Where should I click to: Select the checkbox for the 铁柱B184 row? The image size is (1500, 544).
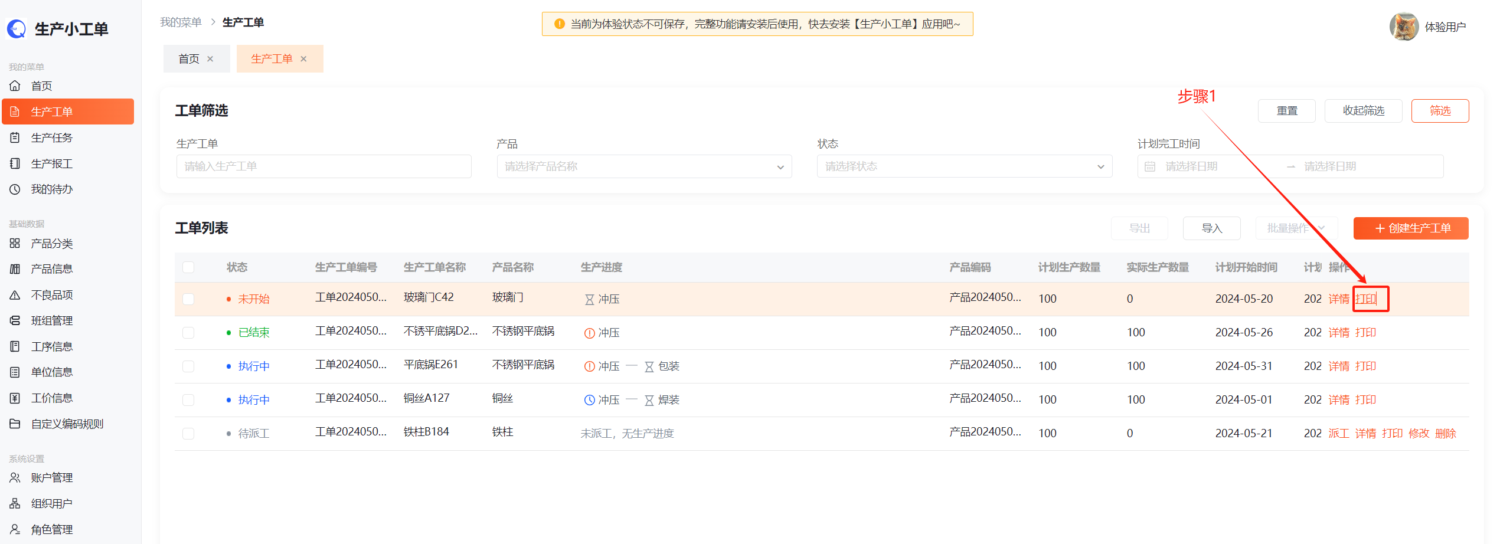[188, 434]
